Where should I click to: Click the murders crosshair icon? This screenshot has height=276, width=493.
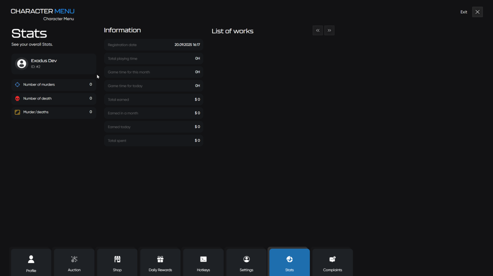tap(17, 85)
